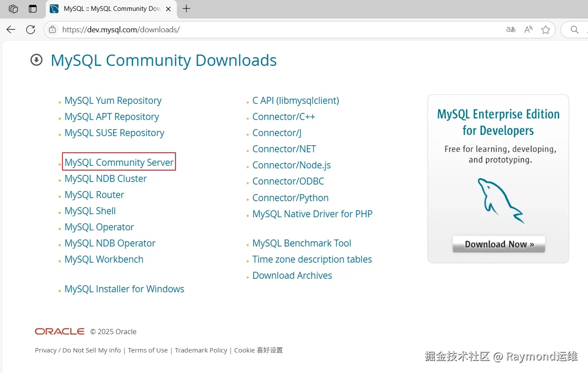Go to MySQL Router downloads
Viewport: 588px width, 373px height.
point(94,195)
